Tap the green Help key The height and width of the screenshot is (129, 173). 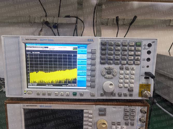coord(75,94)
